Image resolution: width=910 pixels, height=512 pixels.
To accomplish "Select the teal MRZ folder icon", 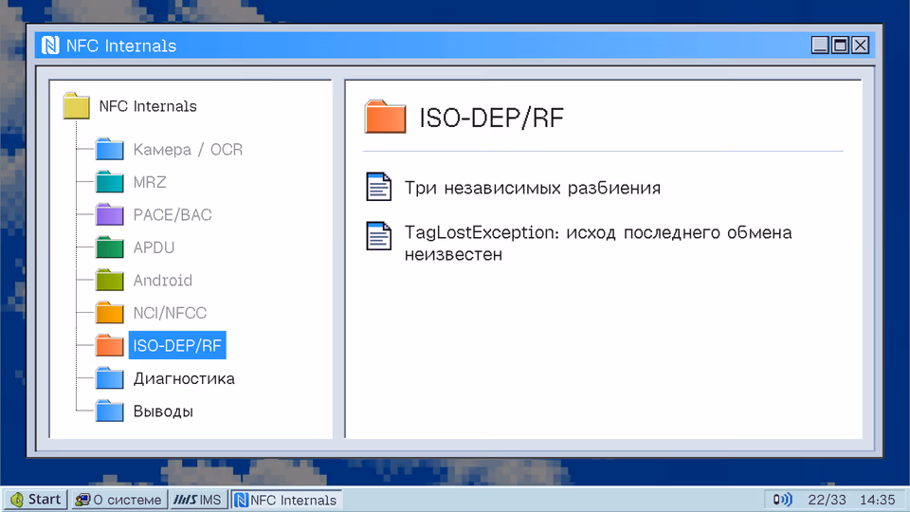I will [110, 182].
